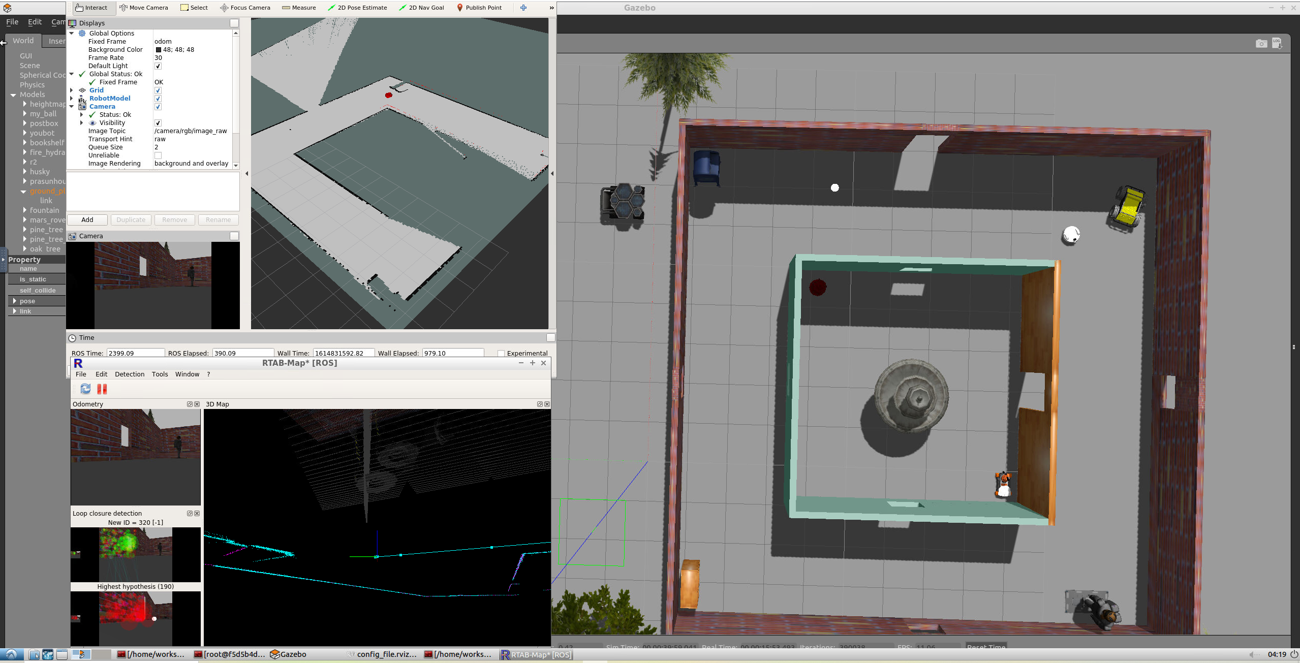
Task: Toggle the Grid display checkbox
Action: click(158, 90)
